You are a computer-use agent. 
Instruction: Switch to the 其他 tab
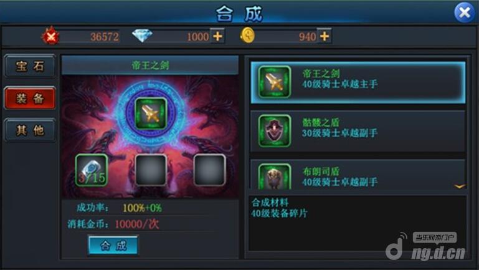point(30,130)
